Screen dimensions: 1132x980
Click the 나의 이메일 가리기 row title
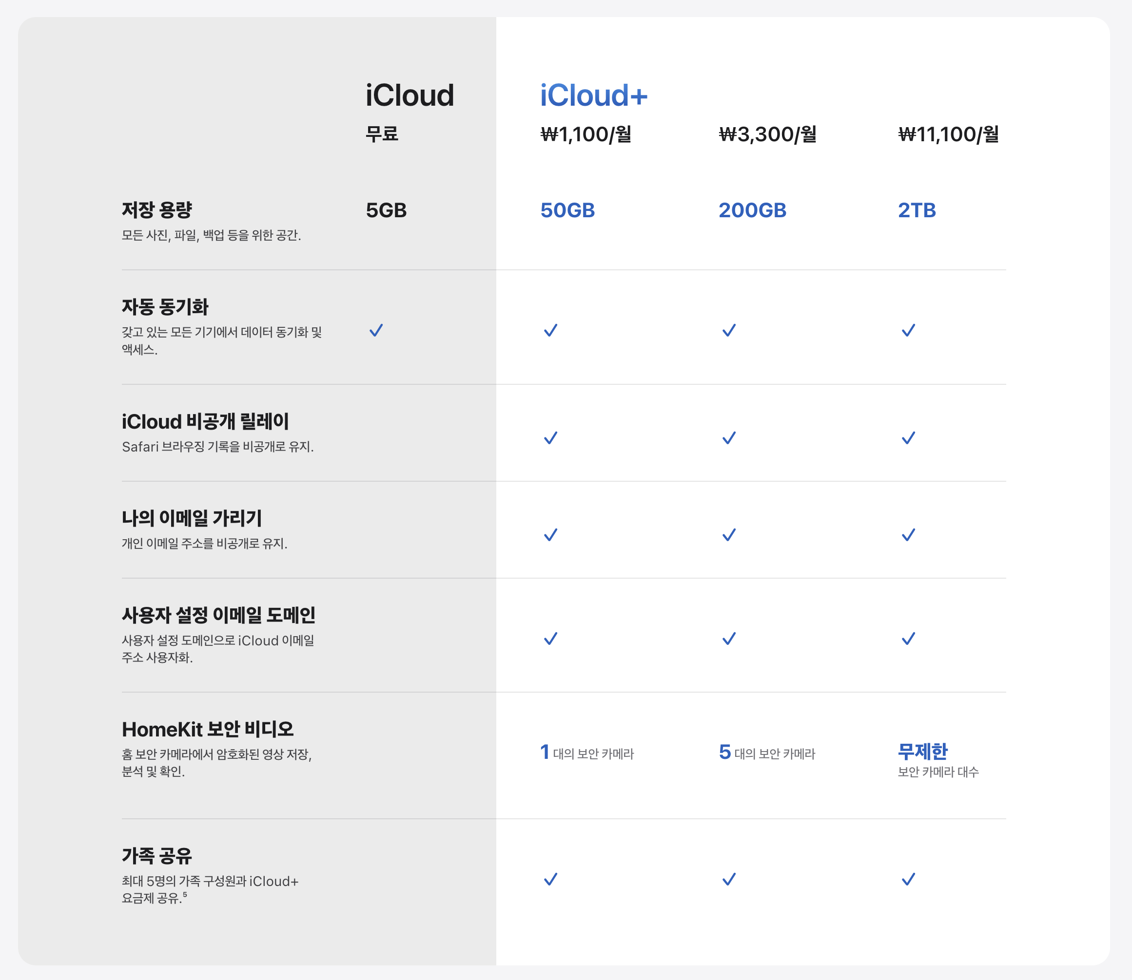[x=192, y=518]
